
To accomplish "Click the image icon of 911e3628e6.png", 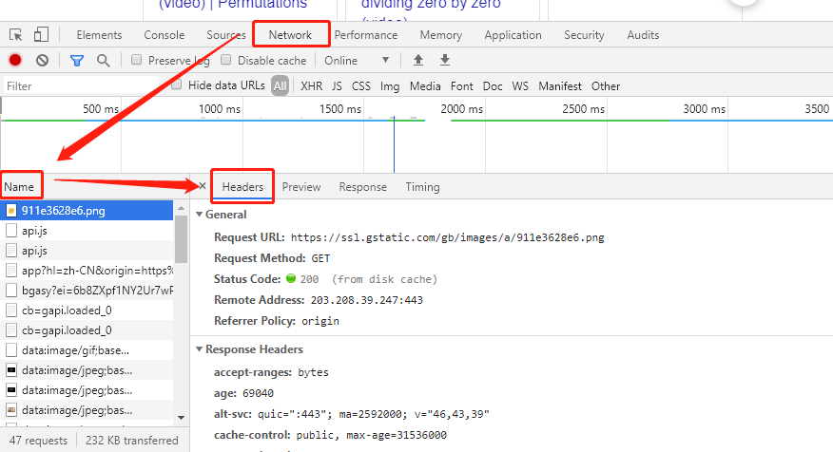I will pyautogui.click(x=11, y=211).
